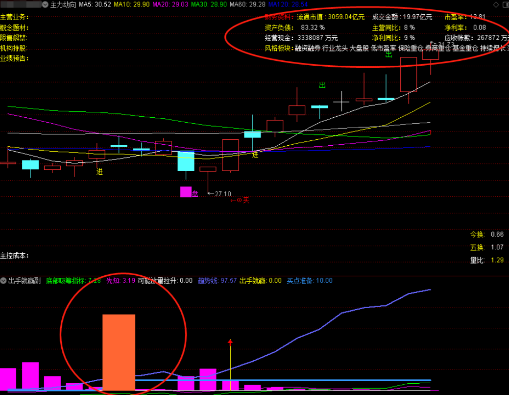Select the MA10: 29.90 label
Image resolution: width=509 pixels, height=395 pixels.
(x=131, y=4)
